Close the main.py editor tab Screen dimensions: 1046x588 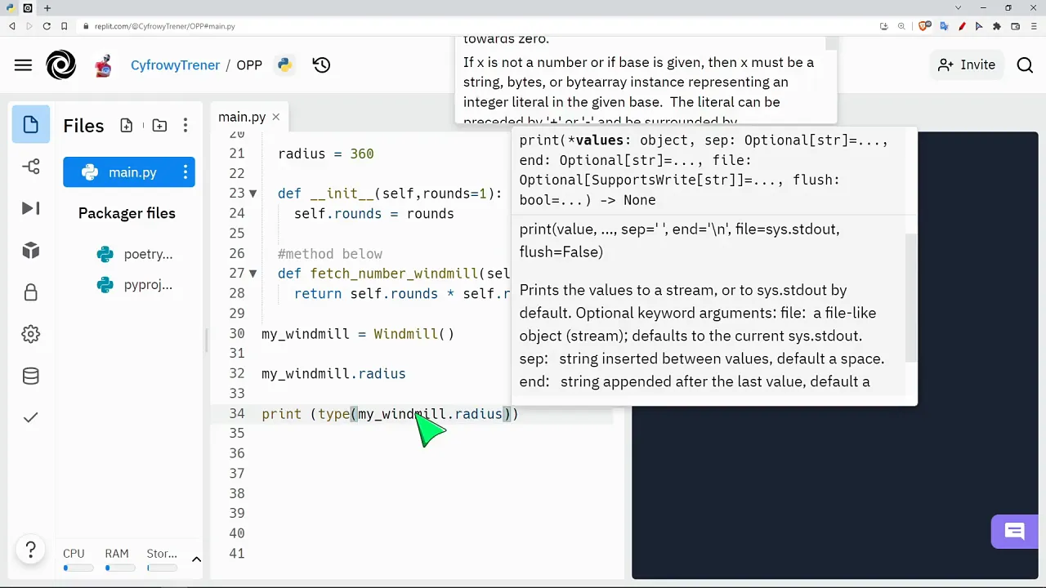(275, 117)
